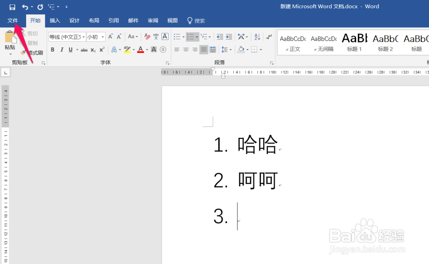Click the Asian Layout icon
The image size is (429, 264).
[241, 36]
